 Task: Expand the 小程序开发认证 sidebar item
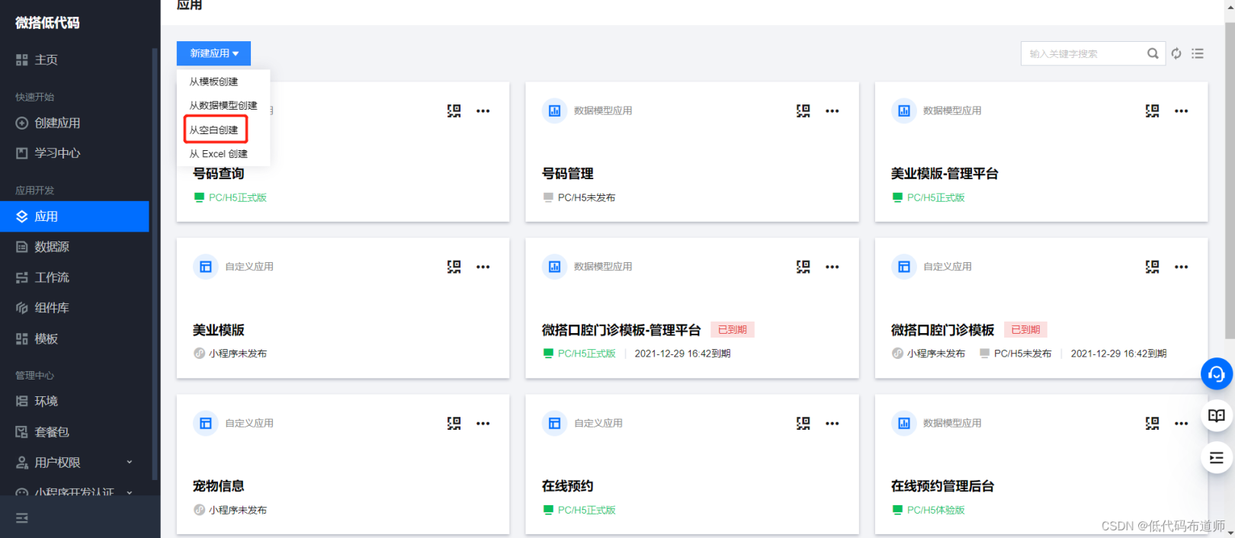point(74,492)
